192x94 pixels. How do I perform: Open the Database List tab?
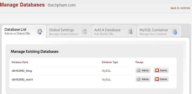click(x=24, y=31)
